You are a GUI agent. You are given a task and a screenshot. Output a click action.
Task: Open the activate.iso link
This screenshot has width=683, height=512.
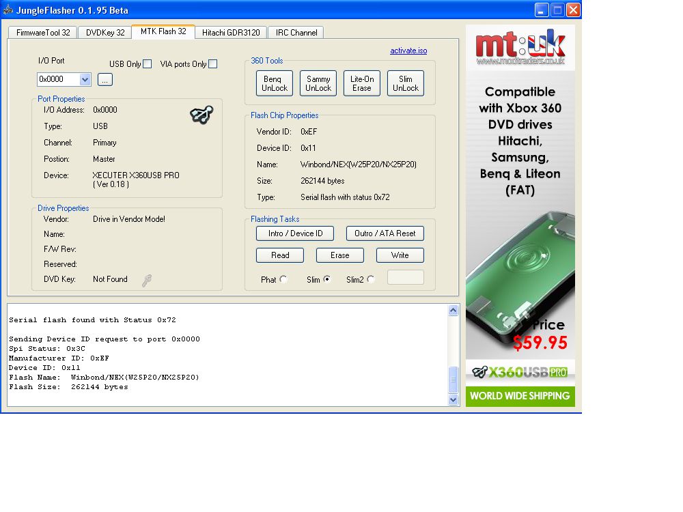tap(408, 51)
